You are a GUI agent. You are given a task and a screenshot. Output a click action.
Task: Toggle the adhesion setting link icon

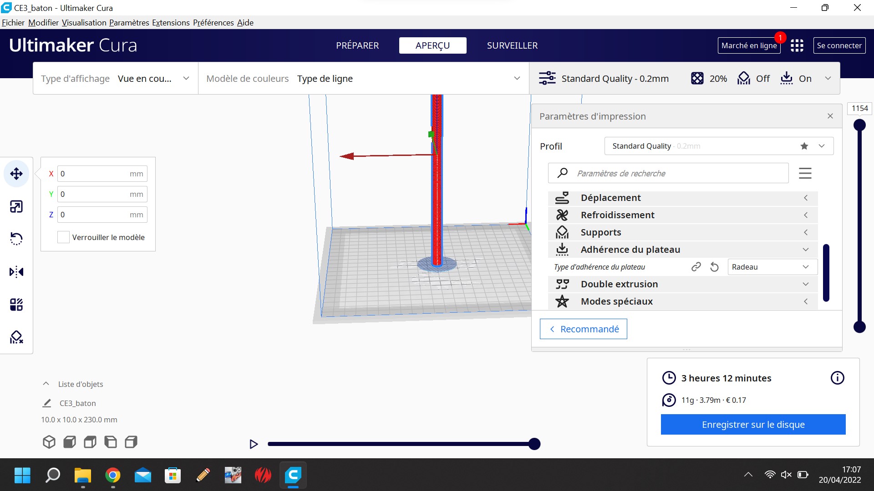(696, 267)
